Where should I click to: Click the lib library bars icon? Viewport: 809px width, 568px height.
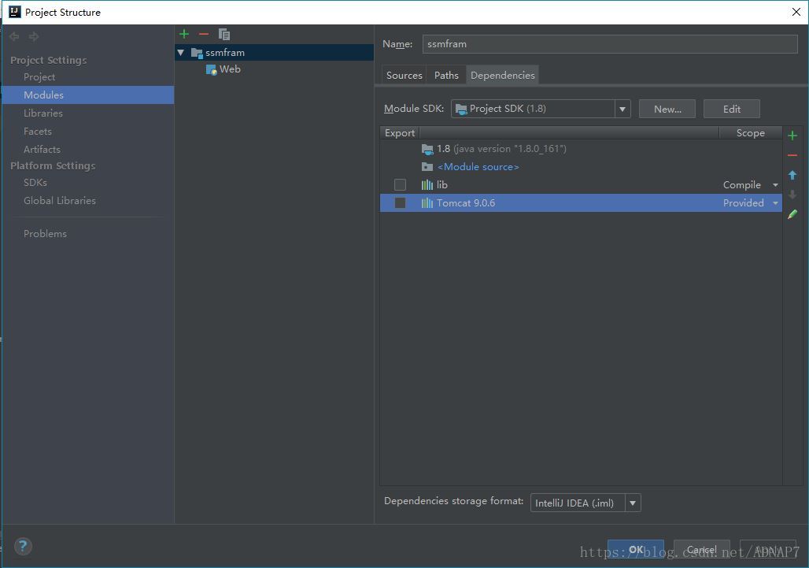[427, 185]
